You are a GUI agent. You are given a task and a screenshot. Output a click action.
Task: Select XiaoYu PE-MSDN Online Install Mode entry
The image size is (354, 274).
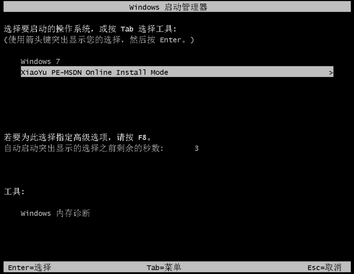click(x=177, y=72)
